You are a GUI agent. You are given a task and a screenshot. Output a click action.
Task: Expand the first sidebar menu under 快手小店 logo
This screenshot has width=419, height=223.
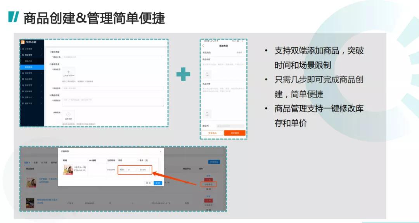[x=31, y=49]
